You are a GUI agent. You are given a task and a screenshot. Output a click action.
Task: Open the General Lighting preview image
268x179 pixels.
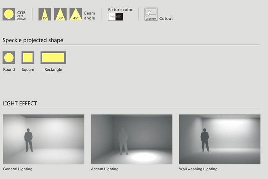click(x=44, y=139)
